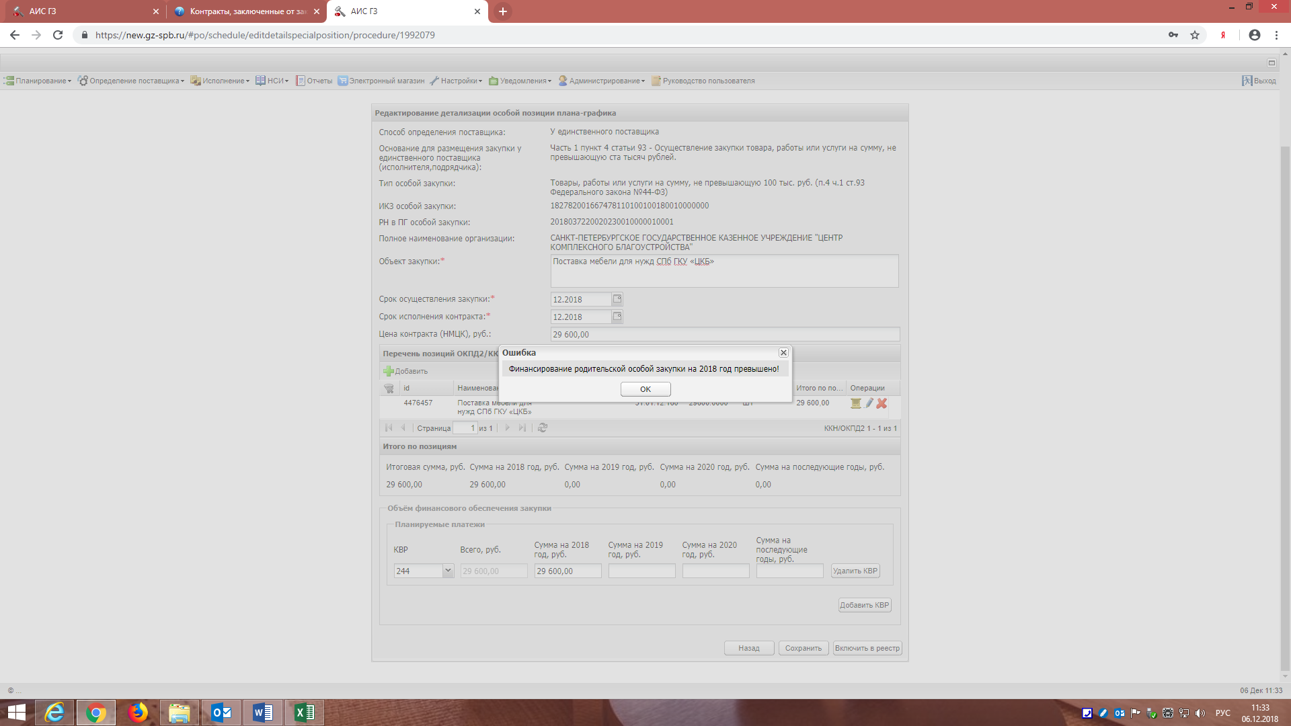Open Windows Start menu
The width and height of the screenshot is (1291, 726).
(x=16, y=713)
